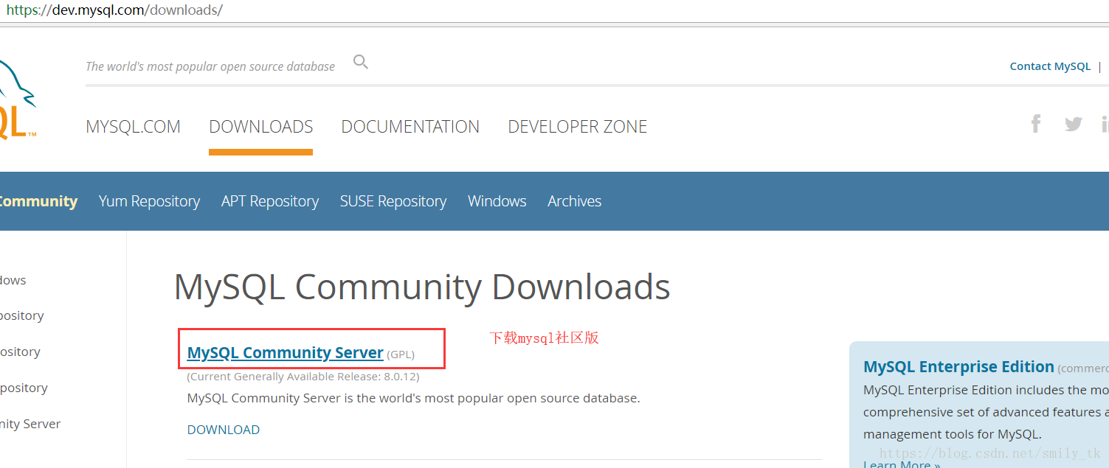Click the search magnifier icon
The height and width of the screenshot is (468, 1109).
point(361,62)
